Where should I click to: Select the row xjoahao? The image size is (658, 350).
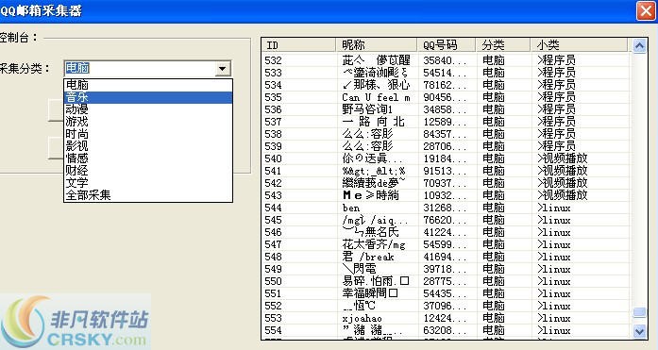click(446, 318)
